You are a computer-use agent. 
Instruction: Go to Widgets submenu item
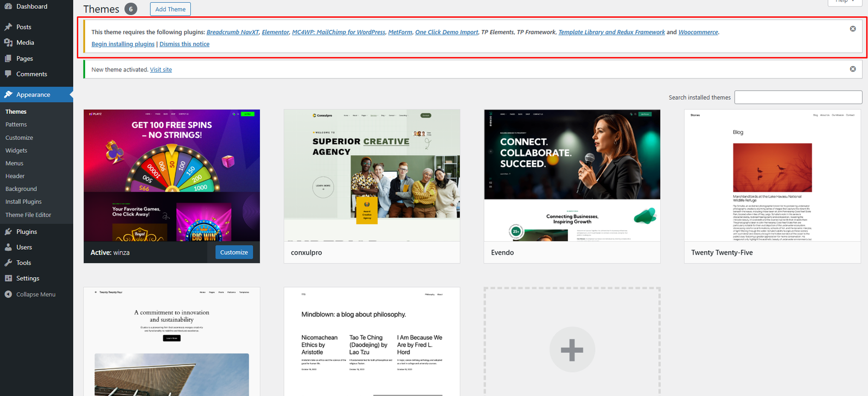(x=16, y=151)
